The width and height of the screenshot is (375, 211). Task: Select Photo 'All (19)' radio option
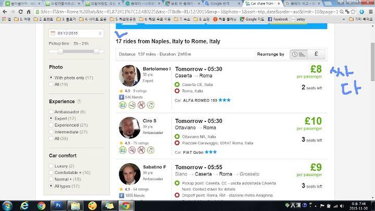click(51, 84)
